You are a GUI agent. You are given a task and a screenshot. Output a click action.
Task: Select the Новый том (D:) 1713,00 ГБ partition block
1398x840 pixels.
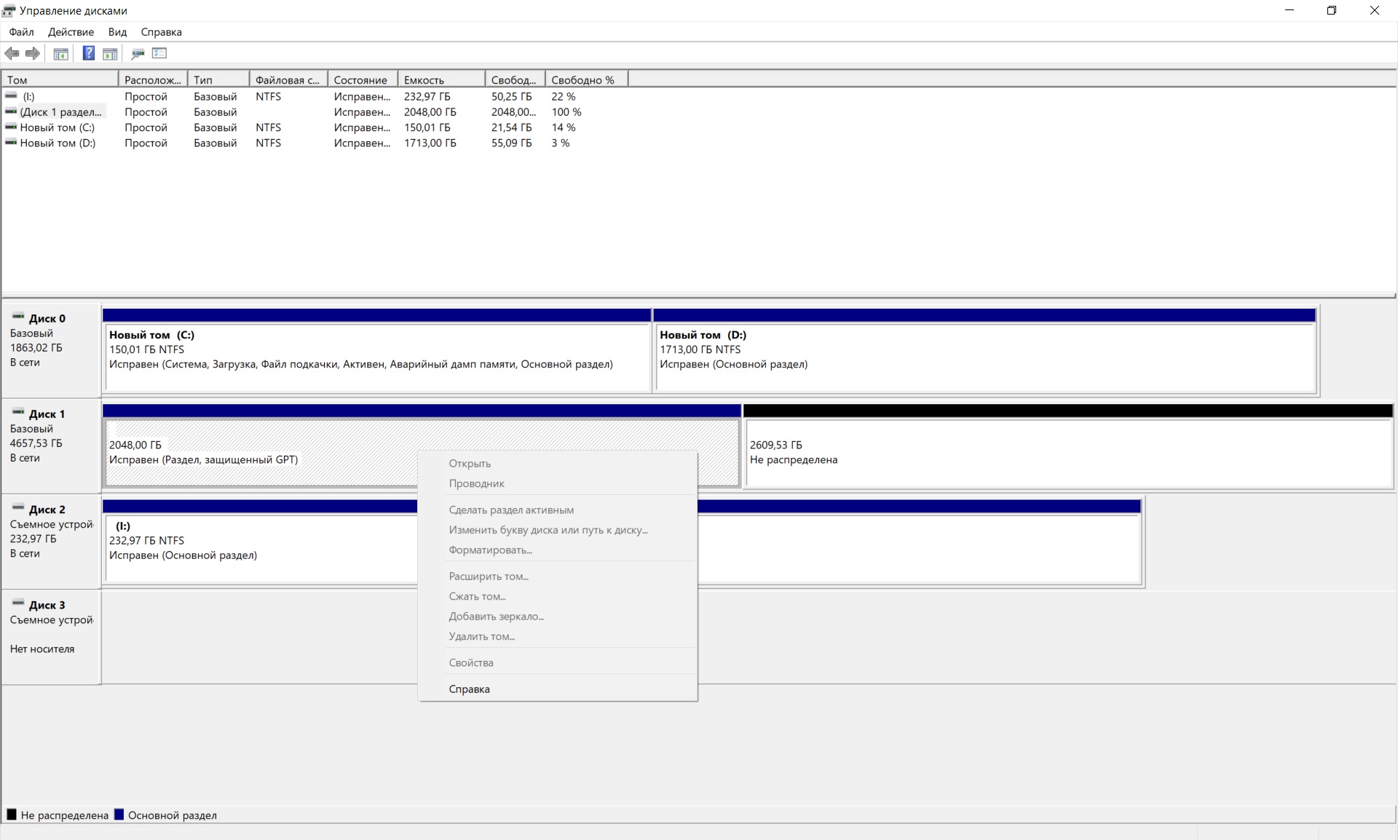985,352
